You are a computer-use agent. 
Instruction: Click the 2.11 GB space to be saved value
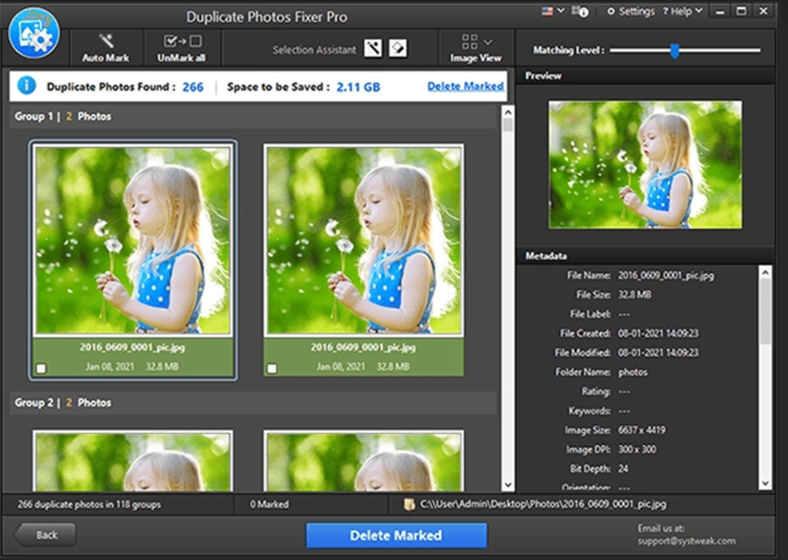[x=358, y=87]
